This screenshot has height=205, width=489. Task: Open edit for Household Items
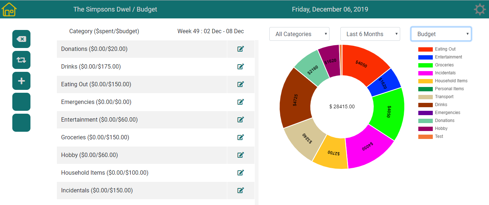(x=241, y=173)
